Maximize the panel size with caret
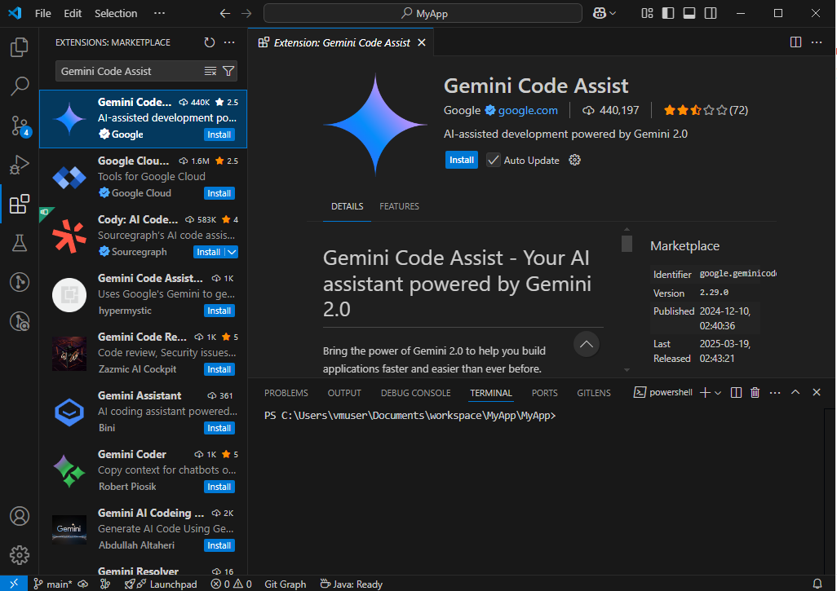The width and height of the screenshot is (837, 591). coord(795,392)
